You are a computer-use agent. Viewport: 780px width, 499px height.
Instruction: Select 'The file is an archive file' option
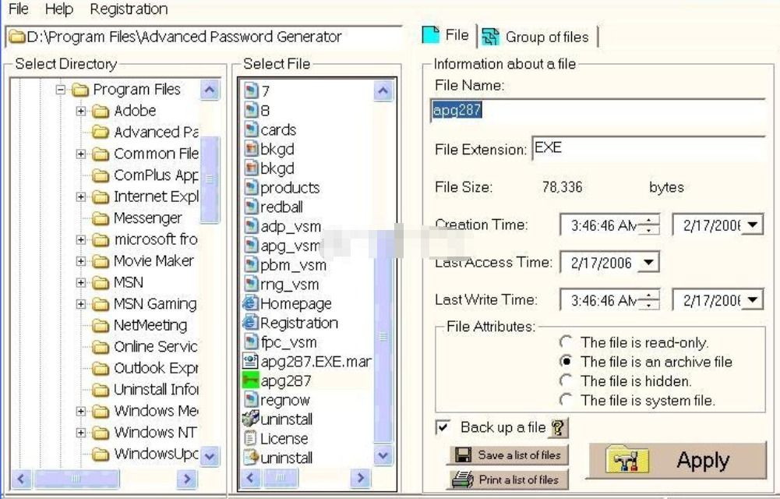[x=566, y=362]
